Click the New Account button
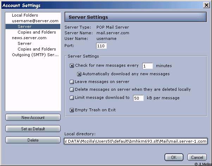Screen dimensions: 212x166 33,118
